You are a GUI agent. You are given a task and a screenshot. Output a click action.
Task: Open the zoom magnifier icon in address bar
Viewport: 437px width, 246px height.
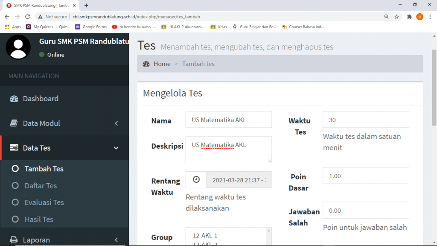tap(386, 17)
